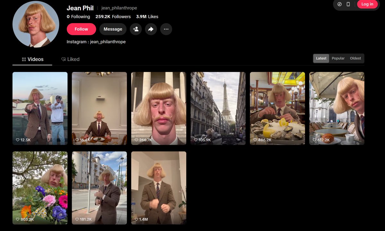Image resolution: width=385 pixels, height=231 pixels.
Task: Open the video with 266.7K likes
Action: (x=159, y=108)
